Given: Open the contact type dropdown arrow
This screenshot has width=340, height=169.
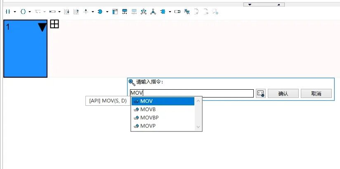Looking at the screenshot, I should pos(15,12).
